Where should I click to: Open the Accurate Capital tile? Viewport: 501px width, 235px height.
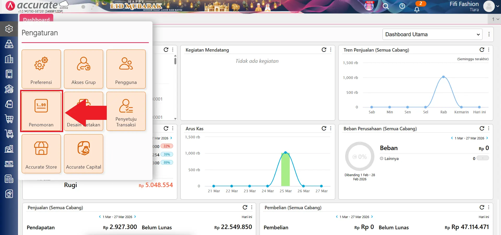click(x=84, y=153)
